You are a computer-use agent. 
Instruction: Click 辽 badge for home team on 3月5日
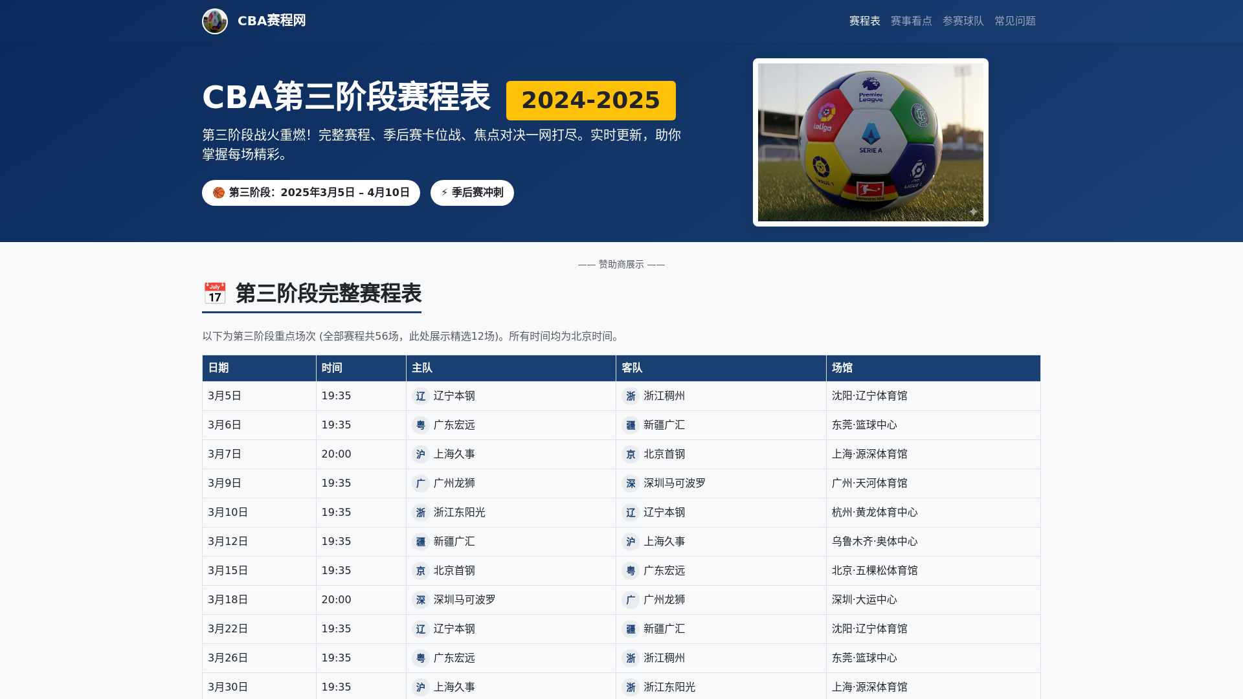421,396
